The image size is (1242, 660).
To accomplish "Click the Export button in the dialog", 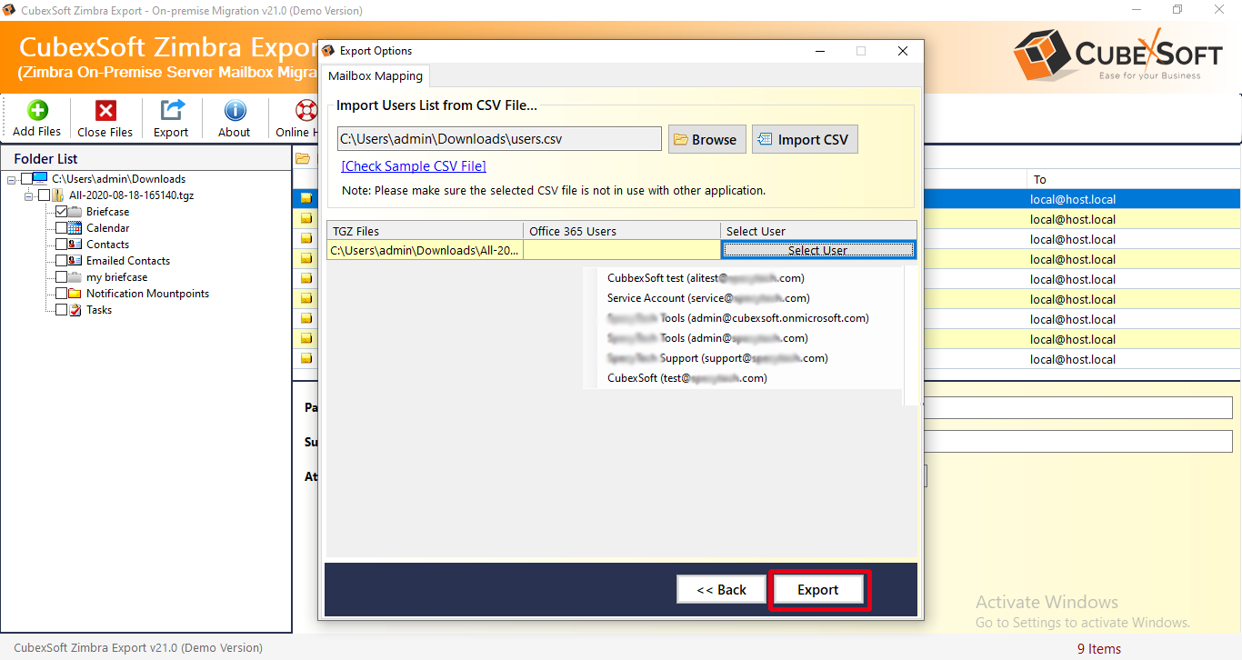I will pyautogui.click(x=818, y=589).
